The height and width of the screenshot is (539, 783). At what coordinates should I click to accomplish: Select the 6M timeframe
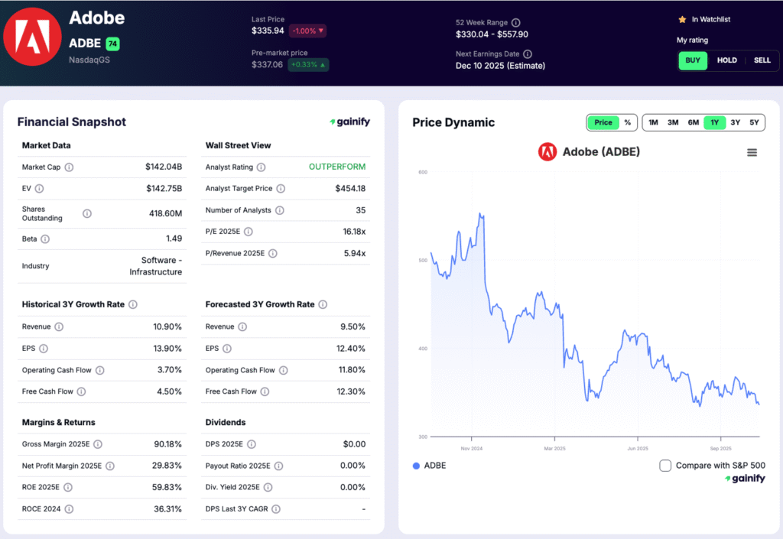pos(694,122)
